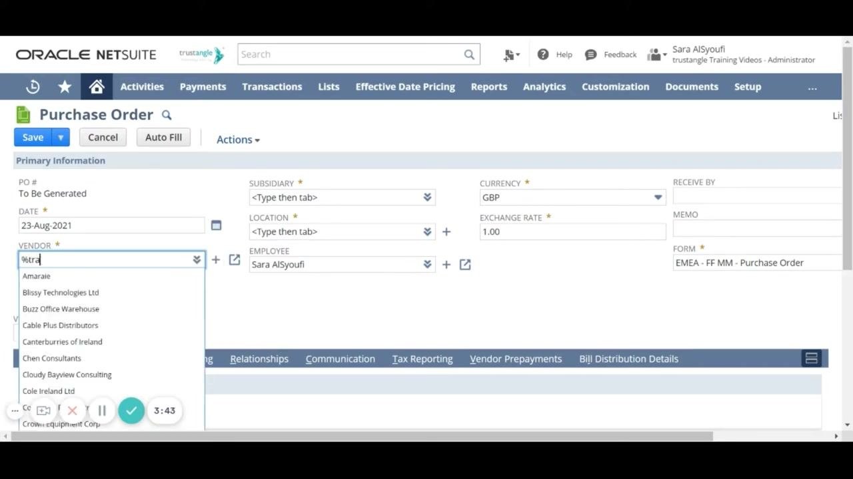Open the role switcher people icon
Viewport: 853px width, 479px height.
pyautogui.click(x=656, y=55)
